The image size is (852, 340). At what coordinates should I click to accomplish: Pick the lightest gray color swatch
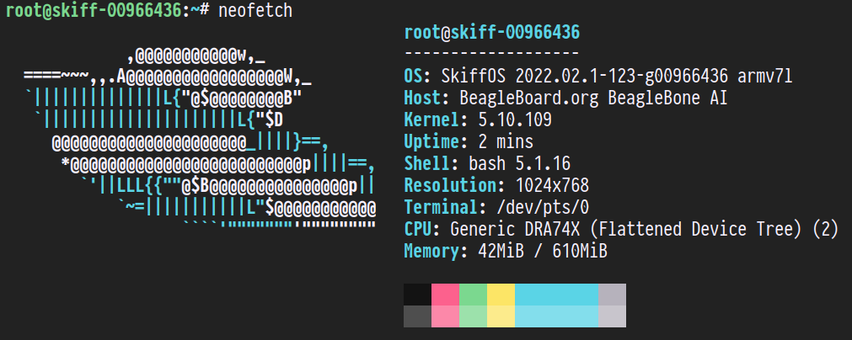(612, 316)
